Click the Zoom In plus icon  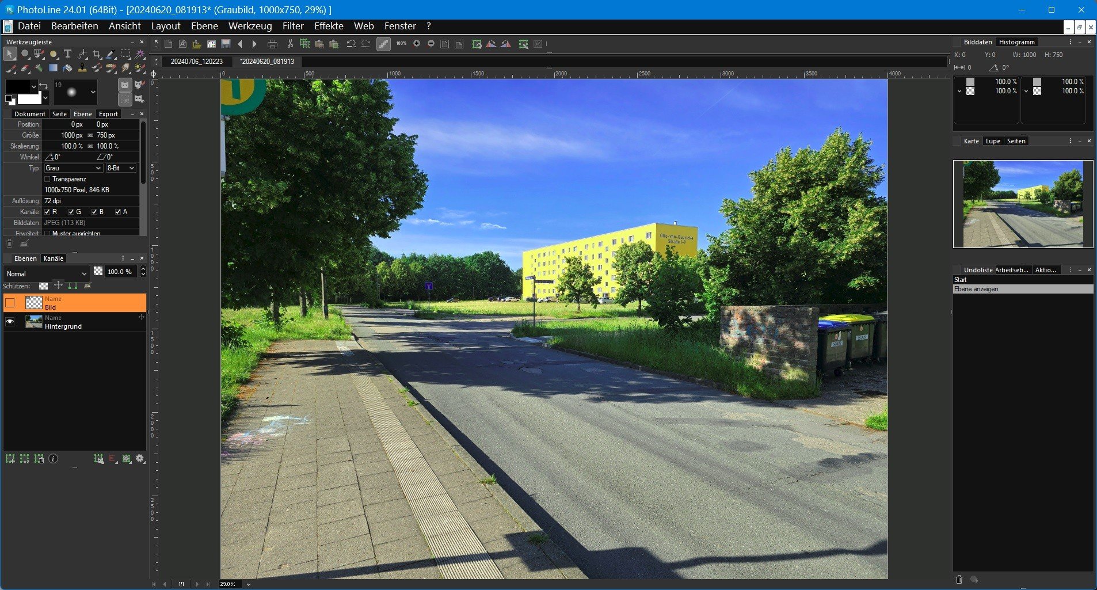[x=417, y=44]
